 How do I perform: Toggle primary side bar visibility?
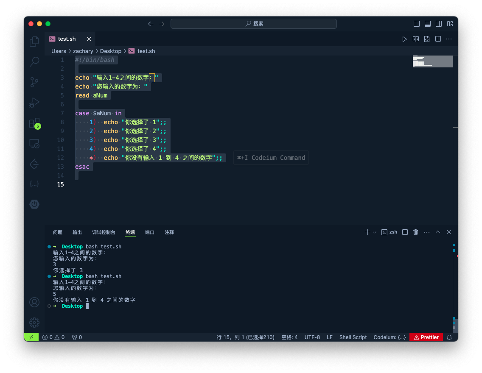tap(417, 24)
